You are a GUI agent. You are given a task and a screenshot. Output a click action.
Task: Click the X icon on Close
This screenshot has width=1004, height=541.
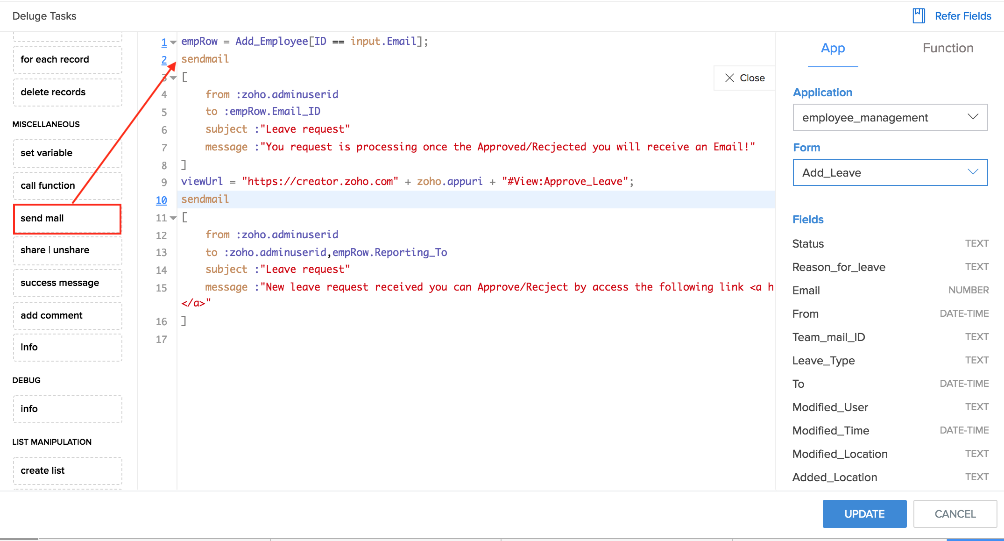tap(729, 78)
